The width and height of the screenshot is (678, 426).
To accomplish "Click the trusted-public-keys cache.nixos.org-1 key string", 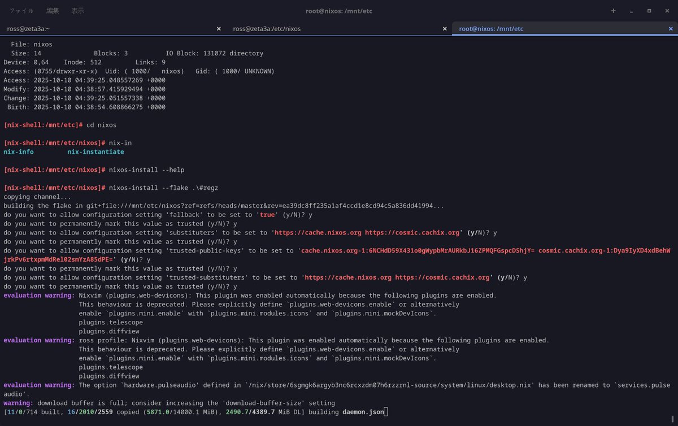I will [417, 251].
